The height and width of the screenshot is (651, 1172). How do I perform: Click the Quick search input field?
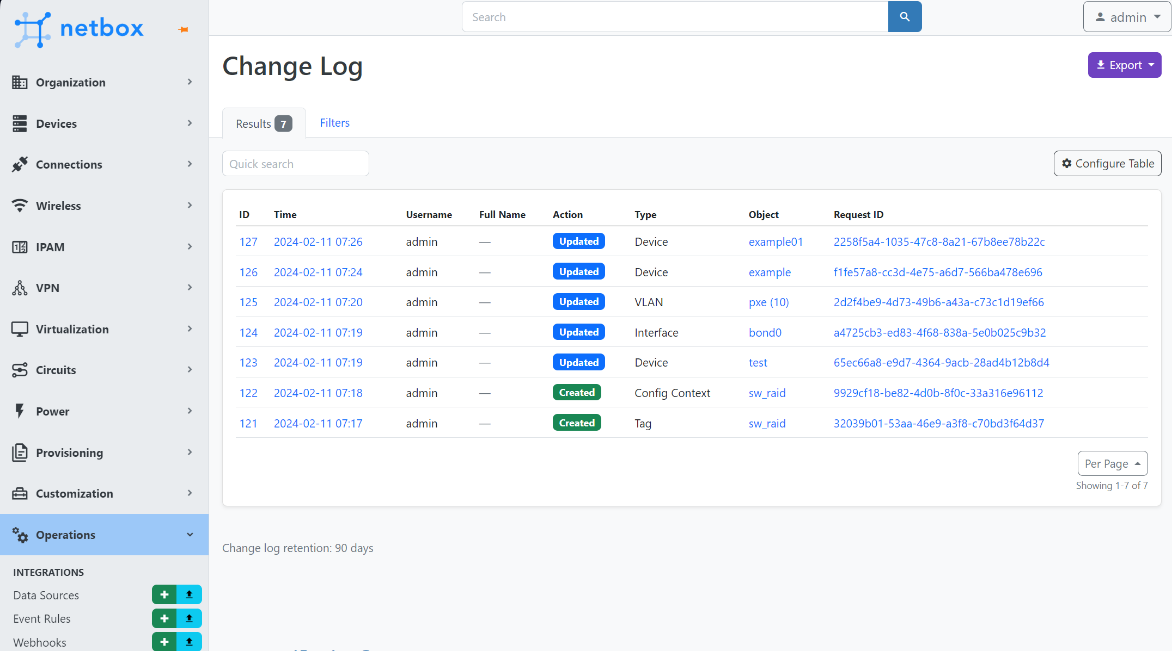coord(296,163)
